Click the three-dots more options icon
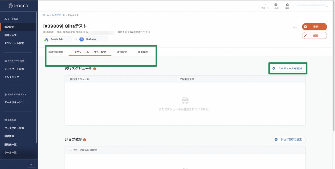 (x=295, y=27)
